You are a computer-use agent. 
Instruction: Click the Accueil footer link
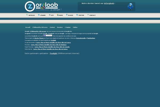(x=28, y=27)
